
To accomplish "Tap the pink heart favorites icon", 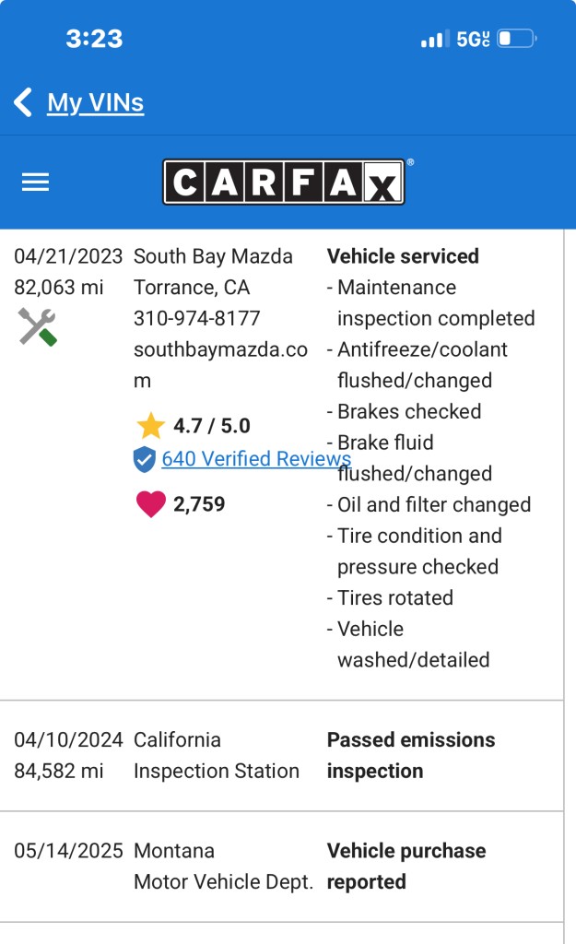I will point(150,504).
